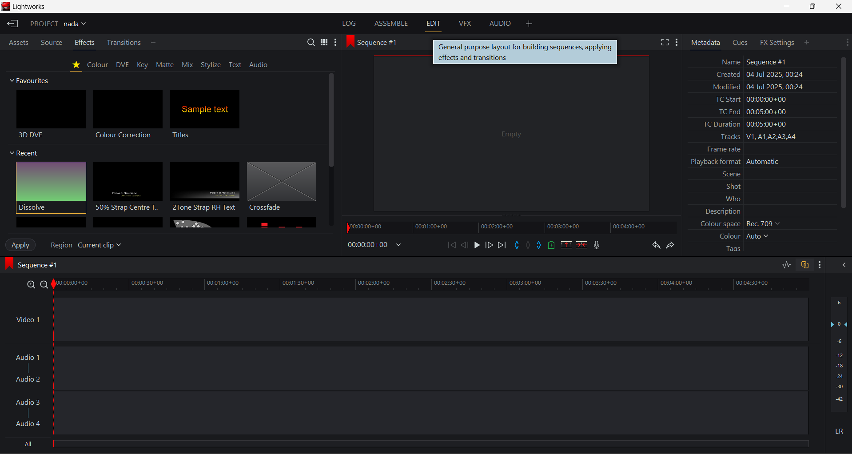The height and width of the screenshot is (454, 852).
Task: Switch to LOG layout
Action: (x=349, y=24)
